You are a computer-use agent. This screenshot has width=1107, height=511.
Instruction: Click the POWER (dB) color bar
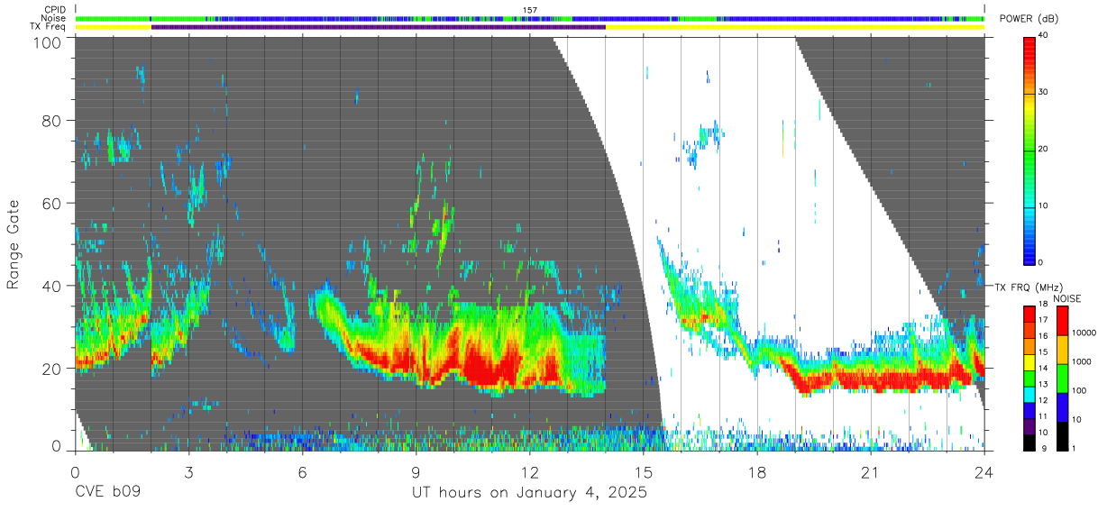pos(1029,149)
